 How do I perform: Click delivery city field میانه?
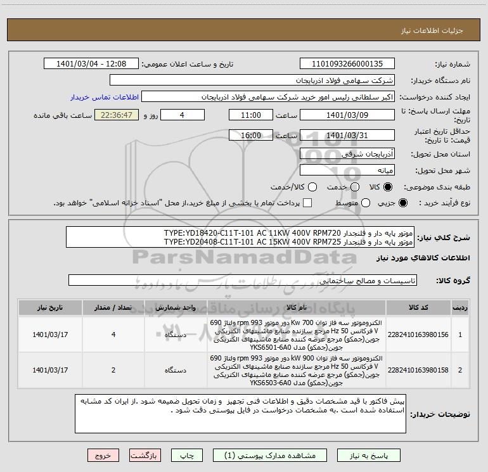(347, 170)
